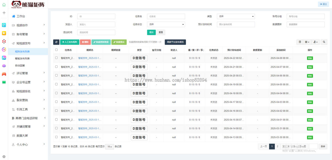Click the 发送人 input field
Screen dimensions: 332x160
tap(96, 24)
